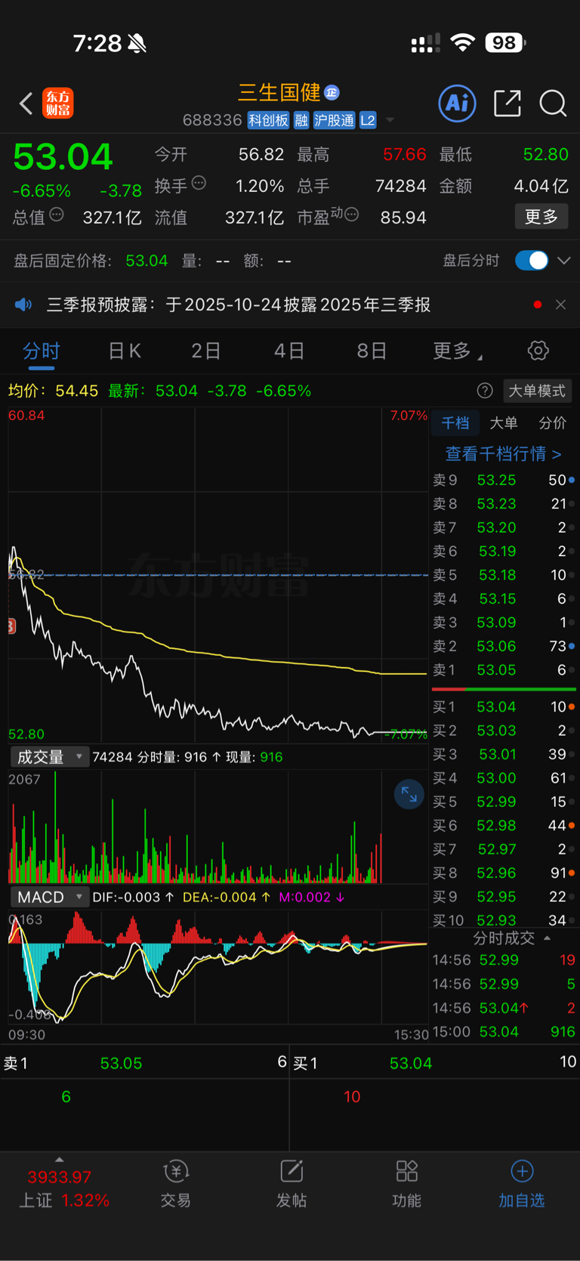Image resolution: width=580 pixels, height=1261 pixels.
Task: Tap the 盘后固定价格 53.04 value
Action: coord(147,261)
